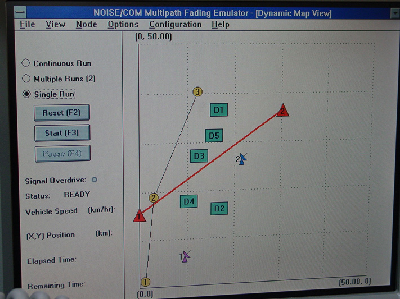Click the Reset (F2) button
400x299 pixels.
pos(62,112)
